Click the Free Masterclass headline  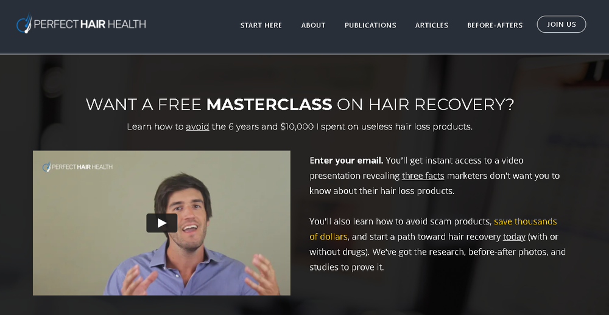(x=300, y=105)
